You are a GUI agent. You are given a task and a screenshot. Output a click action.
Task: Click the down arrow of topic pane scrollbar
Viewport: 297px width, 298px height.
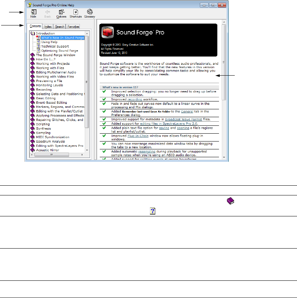(224, 157)
